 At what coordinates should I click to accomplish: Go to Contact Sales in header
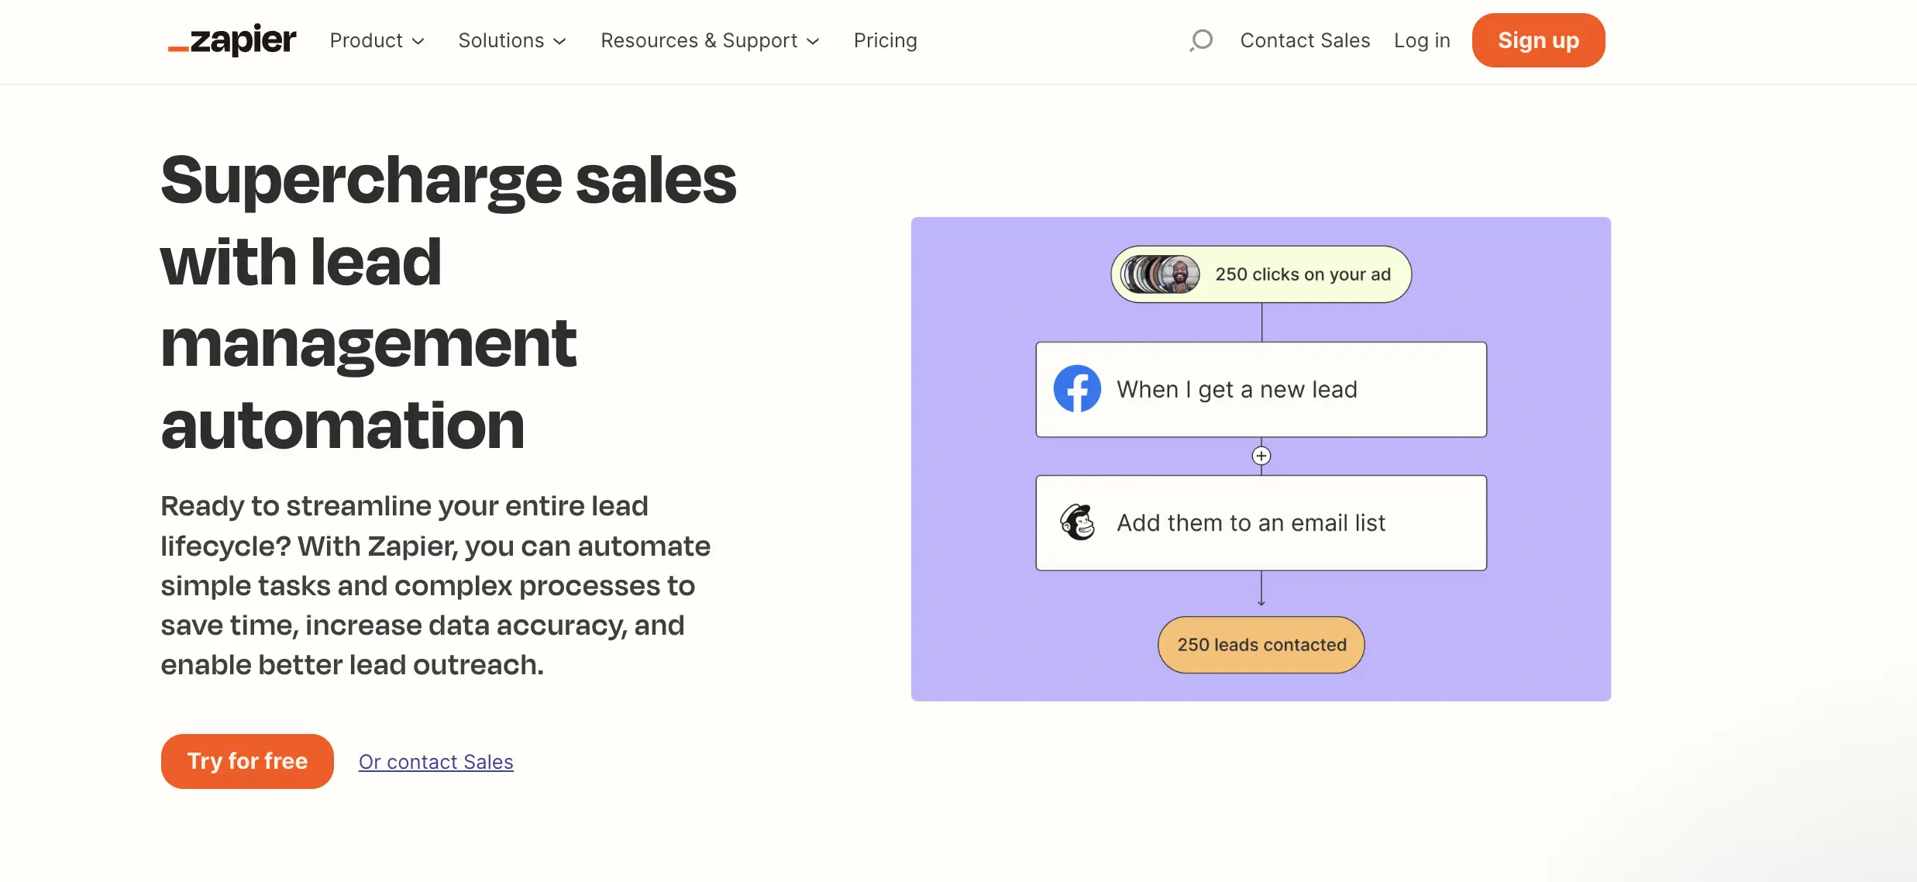1305,40
